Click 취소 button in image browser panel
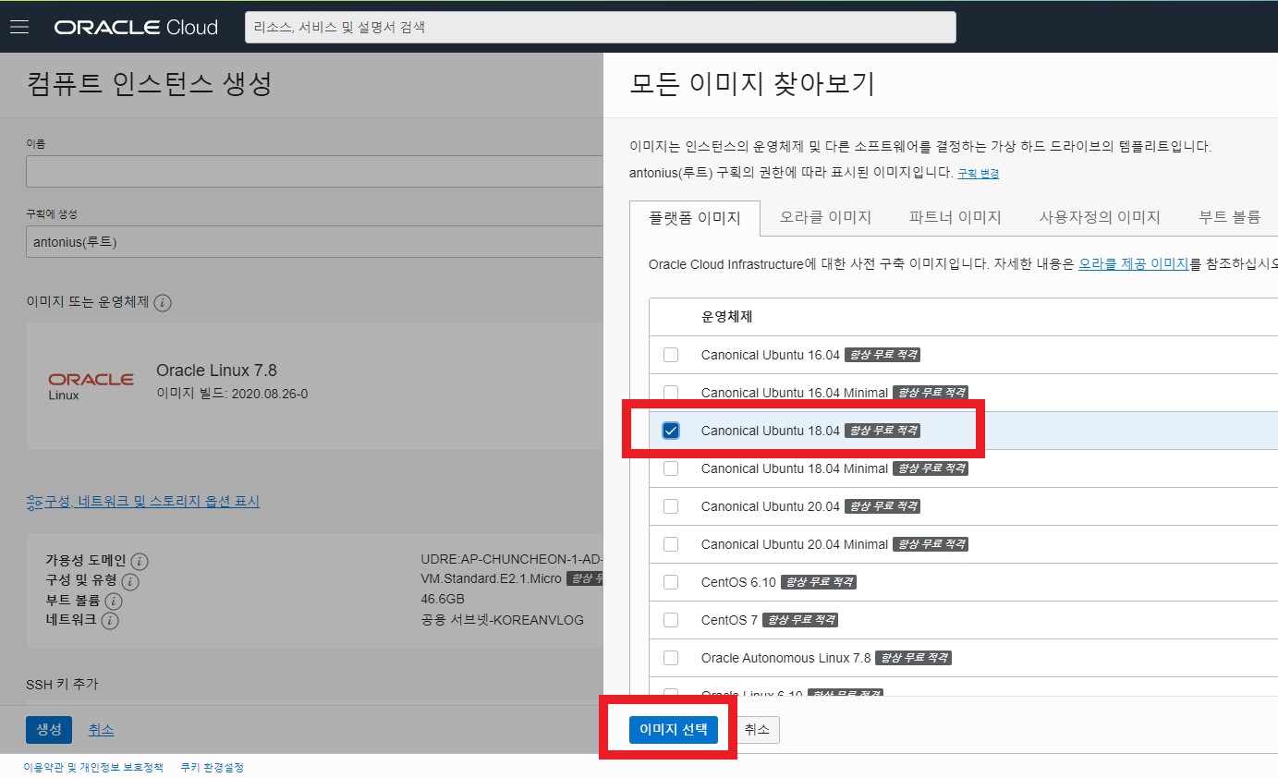This screenshot has width=1278, height=778. (x=757, y=730)
